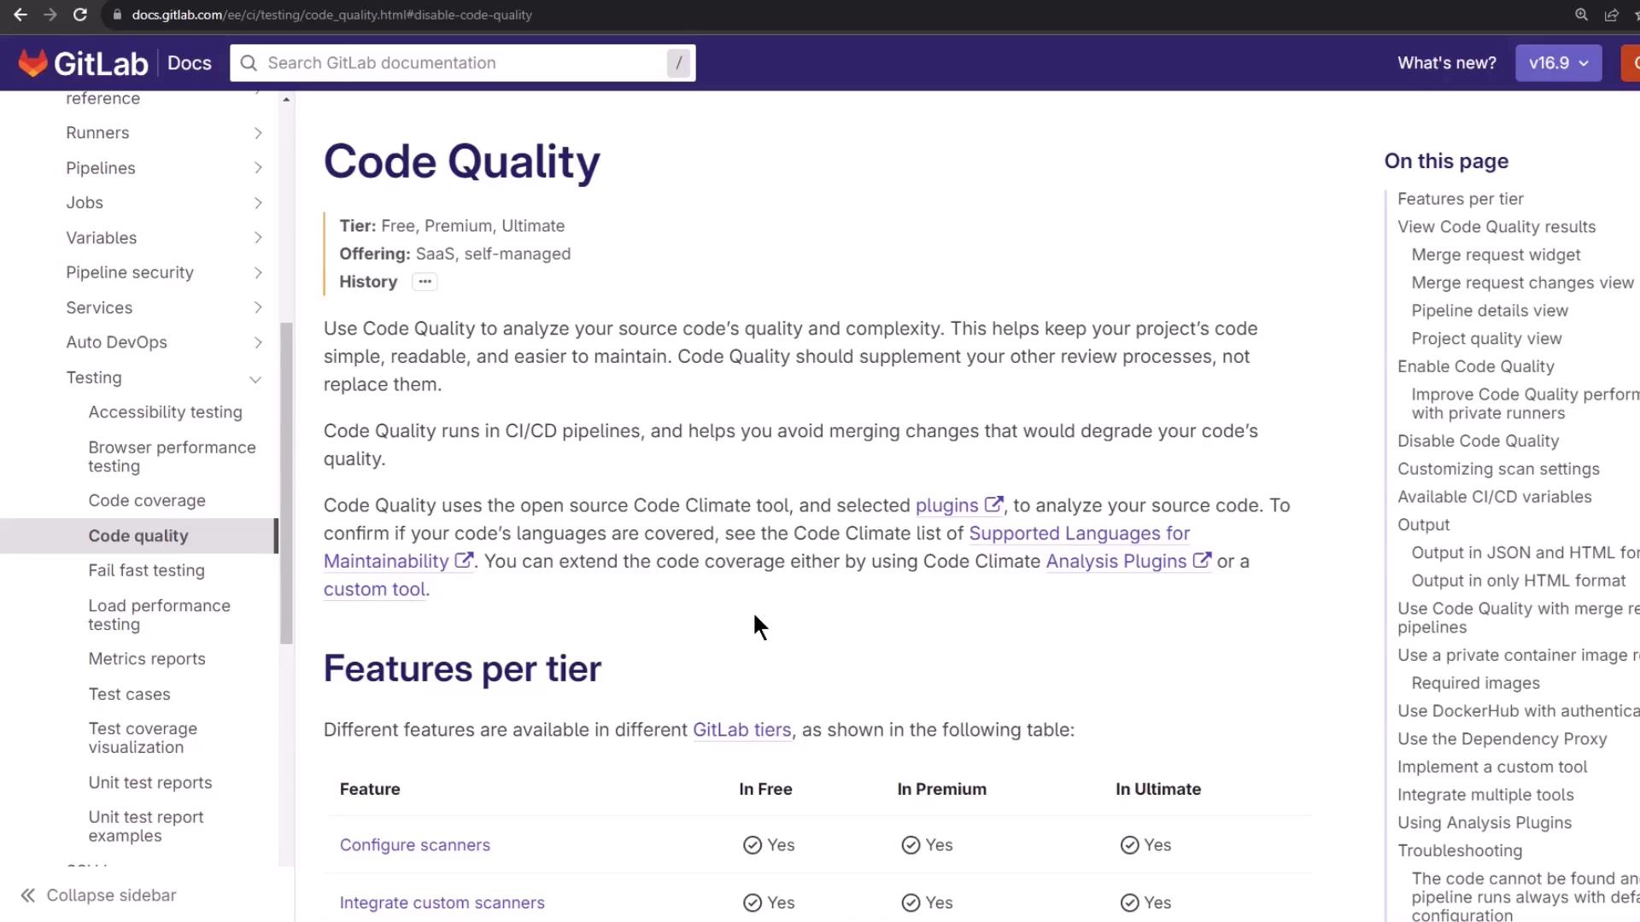Viewport: 1640px width, 922px height.
Task: Reload the page with refresh icon
Action: [x=79, y=15]
